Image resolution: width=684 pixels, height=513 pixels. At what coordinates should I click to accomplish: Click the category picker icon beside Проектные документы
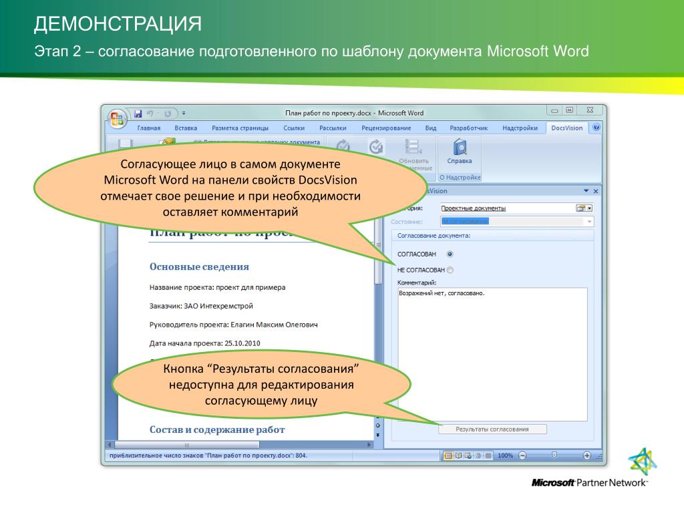pyautogui.click(x=580, y=208)
